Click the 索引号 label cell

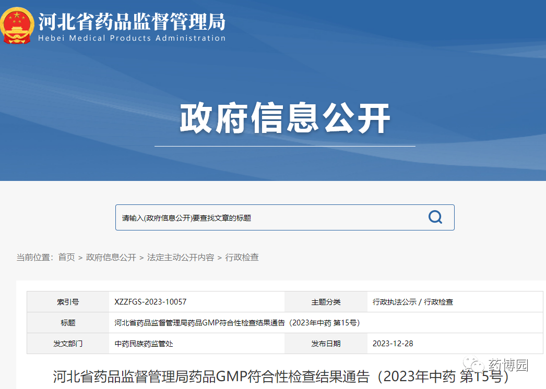tap(68, 302)
